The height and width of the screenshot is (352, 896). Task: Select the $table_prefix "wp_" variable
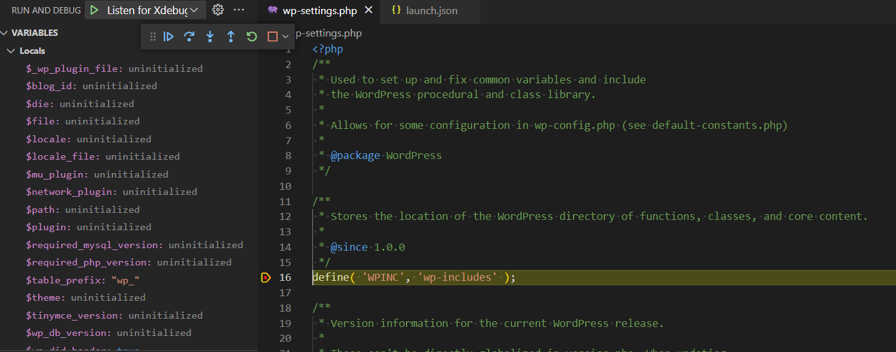[128, 280]
